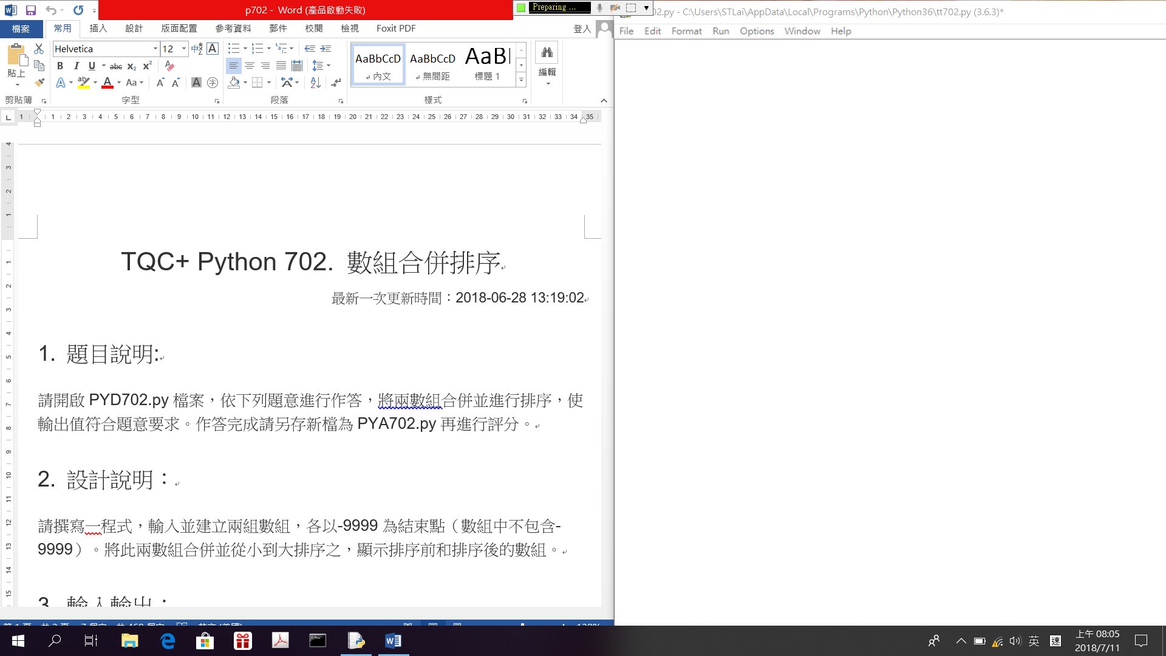The width and height of the screenshot is (1166, 656).
Task: Toggle Bold formatting
Action: tap(60, 66)
